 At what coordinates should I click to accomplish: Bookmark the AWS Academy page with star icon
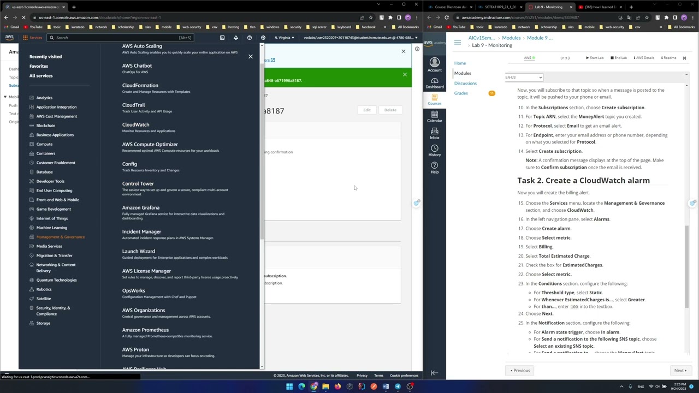pos(647,17)
